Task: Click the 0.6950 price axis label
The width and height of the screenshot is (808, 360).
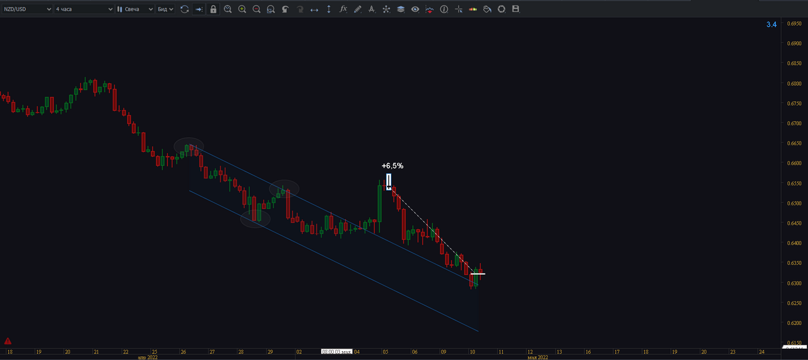Action: (x=794, y=24)
